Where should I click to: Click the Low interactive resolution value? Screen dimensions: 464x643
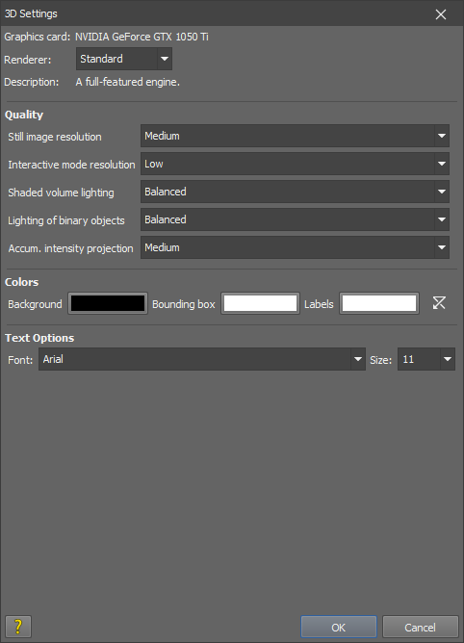coord(154,164)
